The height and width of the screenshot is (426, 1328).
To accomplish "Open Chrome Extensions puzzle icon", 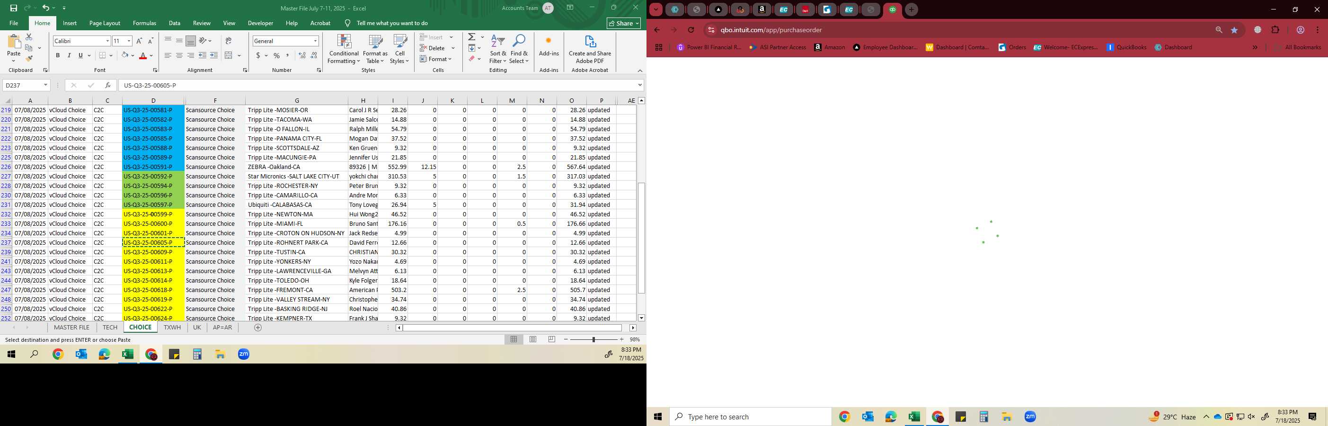I will 1275,30.
